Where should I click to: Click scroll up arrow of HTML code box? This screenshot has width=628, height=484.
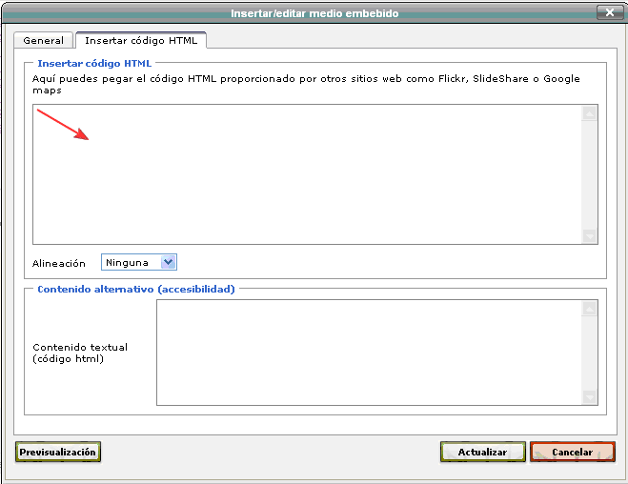(x=590, y=114)
